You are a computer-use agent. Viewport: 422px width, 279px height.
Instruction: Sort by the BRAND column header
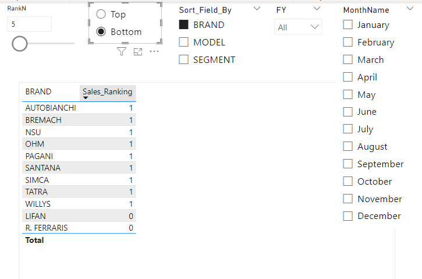tap(38, 91)
